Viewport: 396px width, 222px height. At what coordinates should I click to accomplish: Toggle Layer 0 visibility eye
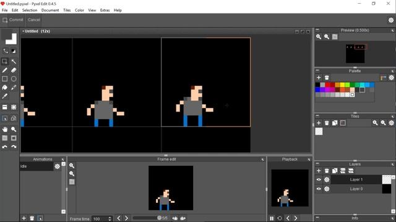click(319, 189)
